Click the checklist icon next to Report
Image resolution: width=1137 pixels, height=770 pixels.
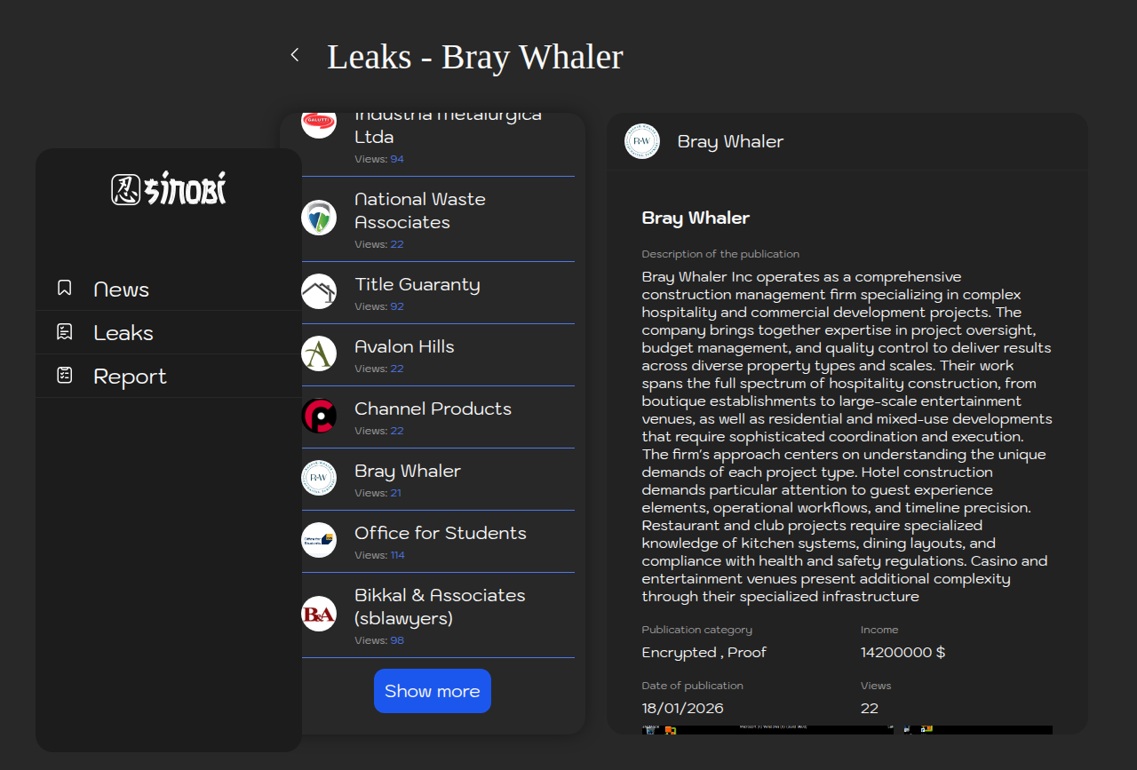coord(64,376)
